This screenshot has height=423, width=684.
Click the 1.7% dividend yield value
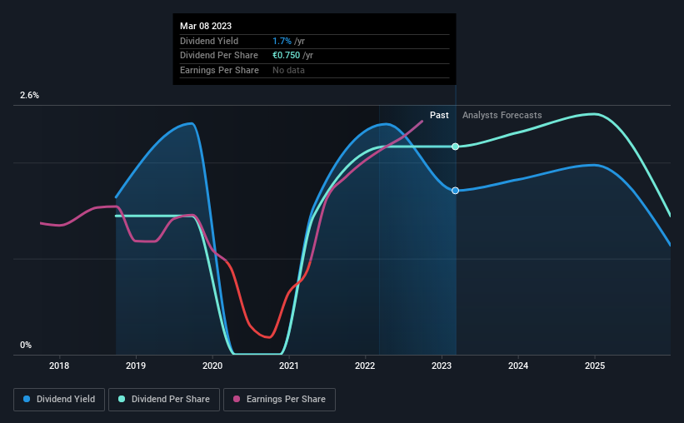(282, 41)
